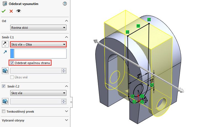207x127 pixels.
Task: Click the horizontal relation green icon on sketch
Action: 138,26
